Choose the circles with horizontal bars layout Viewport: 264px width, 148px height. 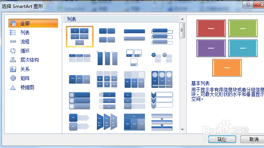(107, 101)
